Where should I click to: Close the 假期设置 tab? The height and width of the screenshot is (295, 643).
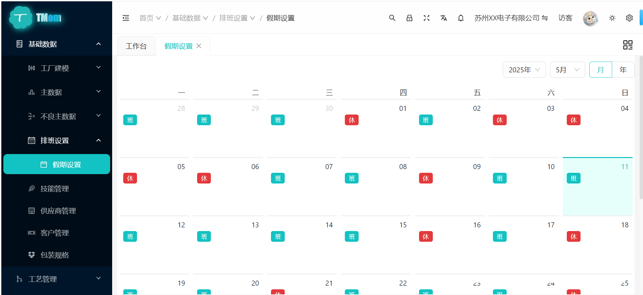click(199, 46)
